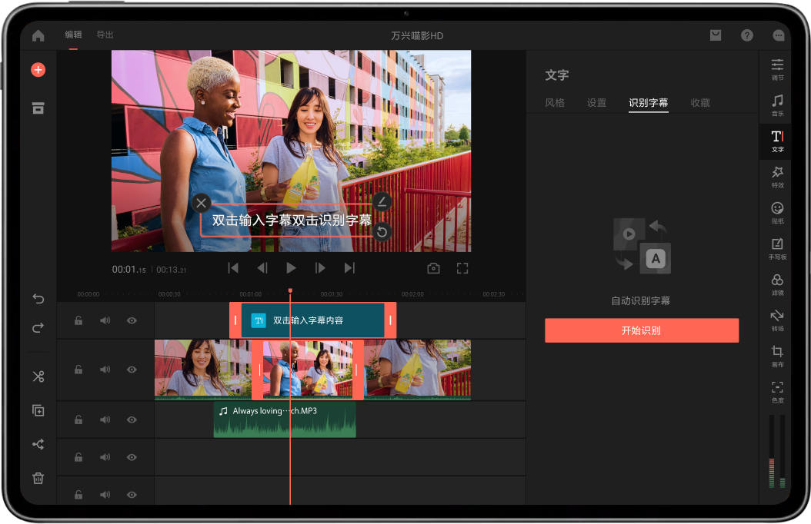Click the playhead marker on timeline ruler
Image resolution: width=811 pixels, height=524 pixels.
click(290, 291)
